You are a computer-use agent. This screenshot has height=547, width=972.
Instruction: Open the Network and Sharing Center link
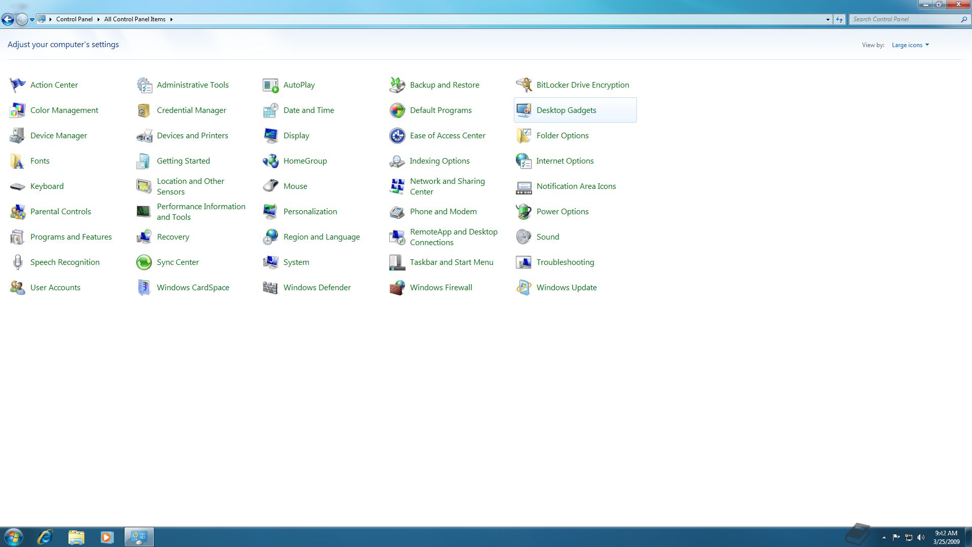click(448, 186)
